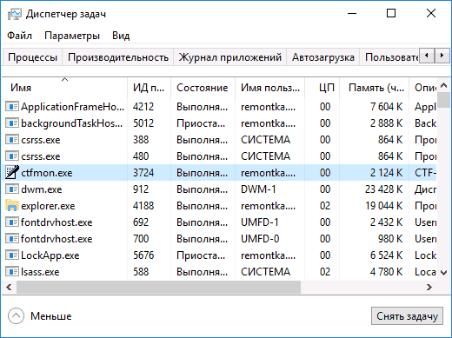Click memory value 980 K
This screenshot has width=452, height=338.
point(390,239)
